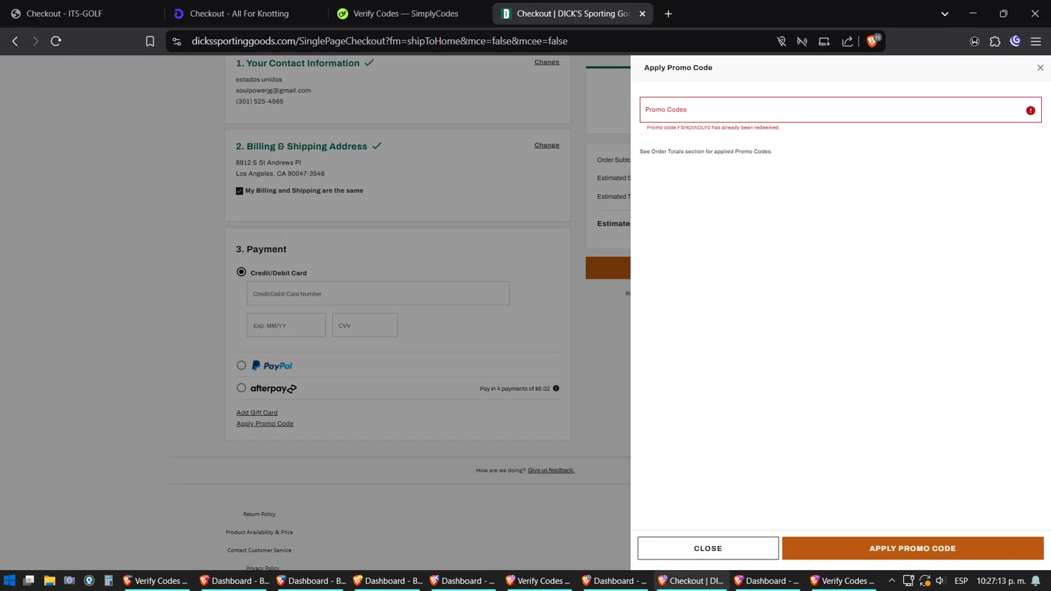Close the DICK'S Sporting Goods tab
Screen dimensions: 1051x591
[x=643, y=13]
